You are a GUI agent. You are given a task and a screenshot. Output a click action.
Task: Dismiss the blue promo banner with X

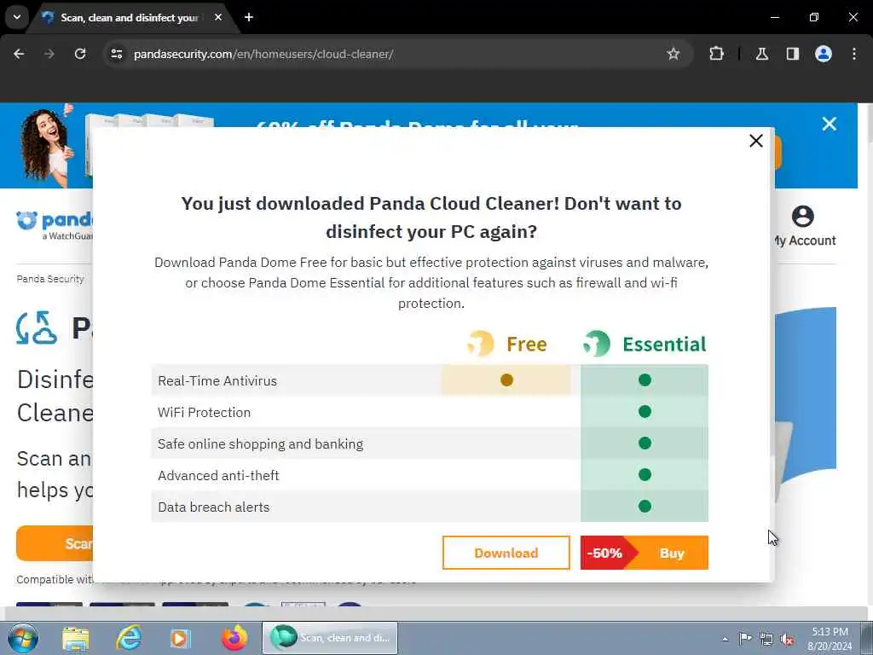pyautogui.click(x=829, y=124)
